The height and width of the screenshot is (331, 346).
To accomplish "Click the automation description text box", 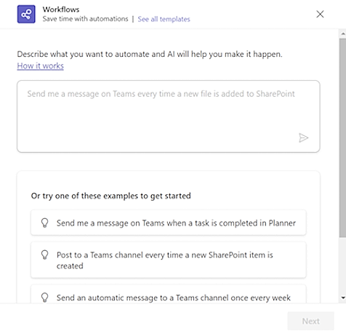I will click(169, 116).
